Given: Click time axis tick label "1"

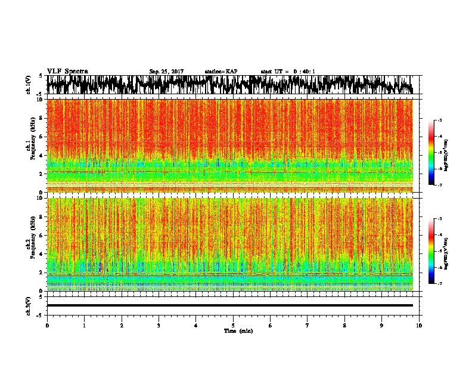Looking at the screenshot, I should (x=85, y=326).
